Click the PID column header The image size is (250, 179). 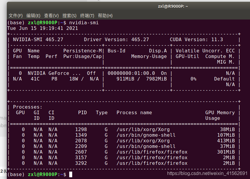click(83, 113)
